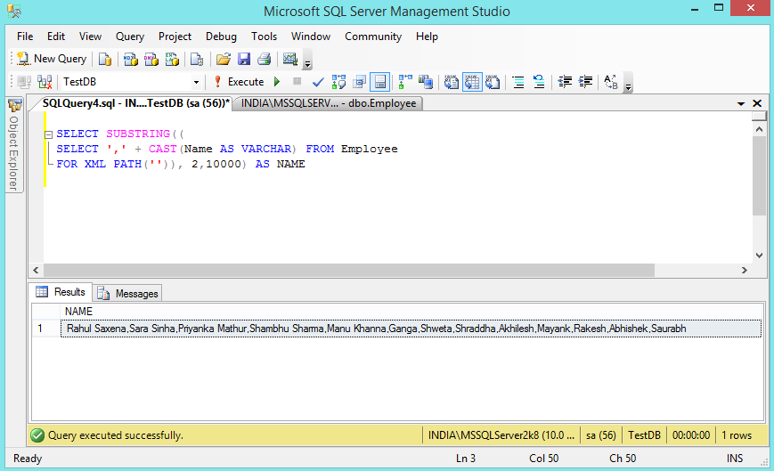Click SQL Server Compact query icon
This screenshot has height=471, width=774.
pos(197,59)
